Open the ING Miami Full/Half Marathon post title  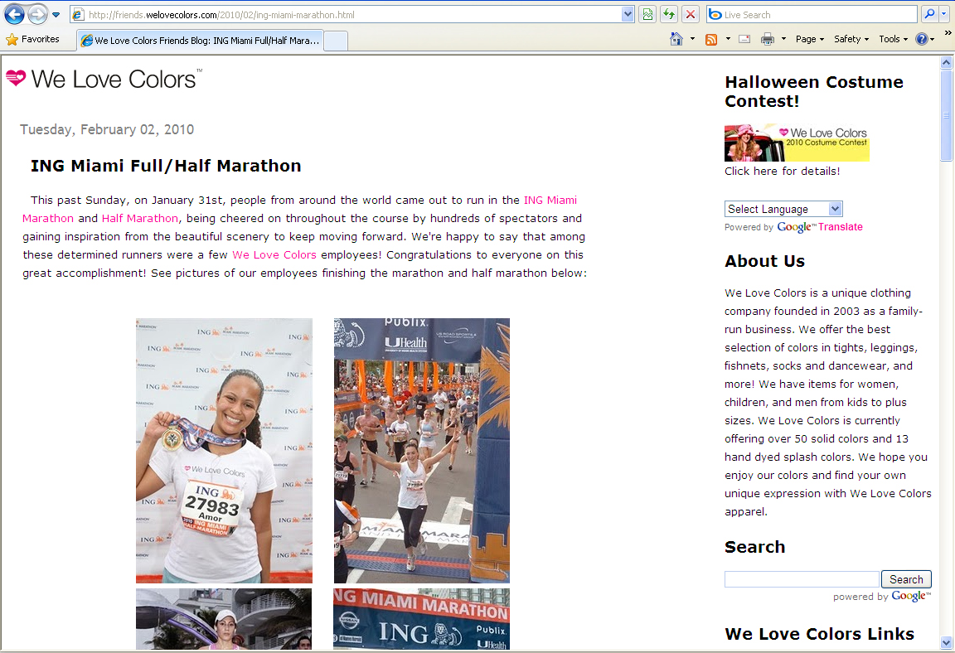click(x=166, y=166)
